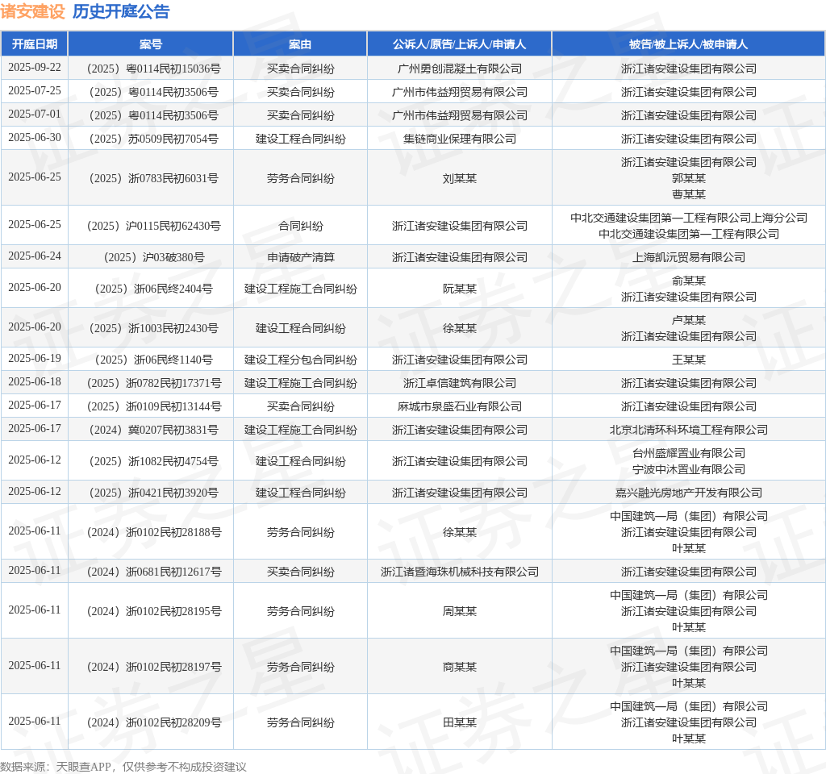Click plaintiff 麻城市泉盛石业有限公司

coord(459,406)
